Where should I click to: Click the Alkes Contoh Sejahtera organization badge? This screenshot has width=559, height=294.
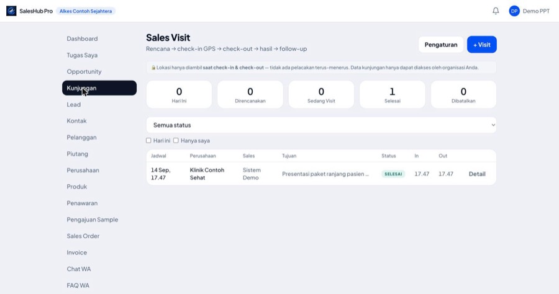pos(86,11)
